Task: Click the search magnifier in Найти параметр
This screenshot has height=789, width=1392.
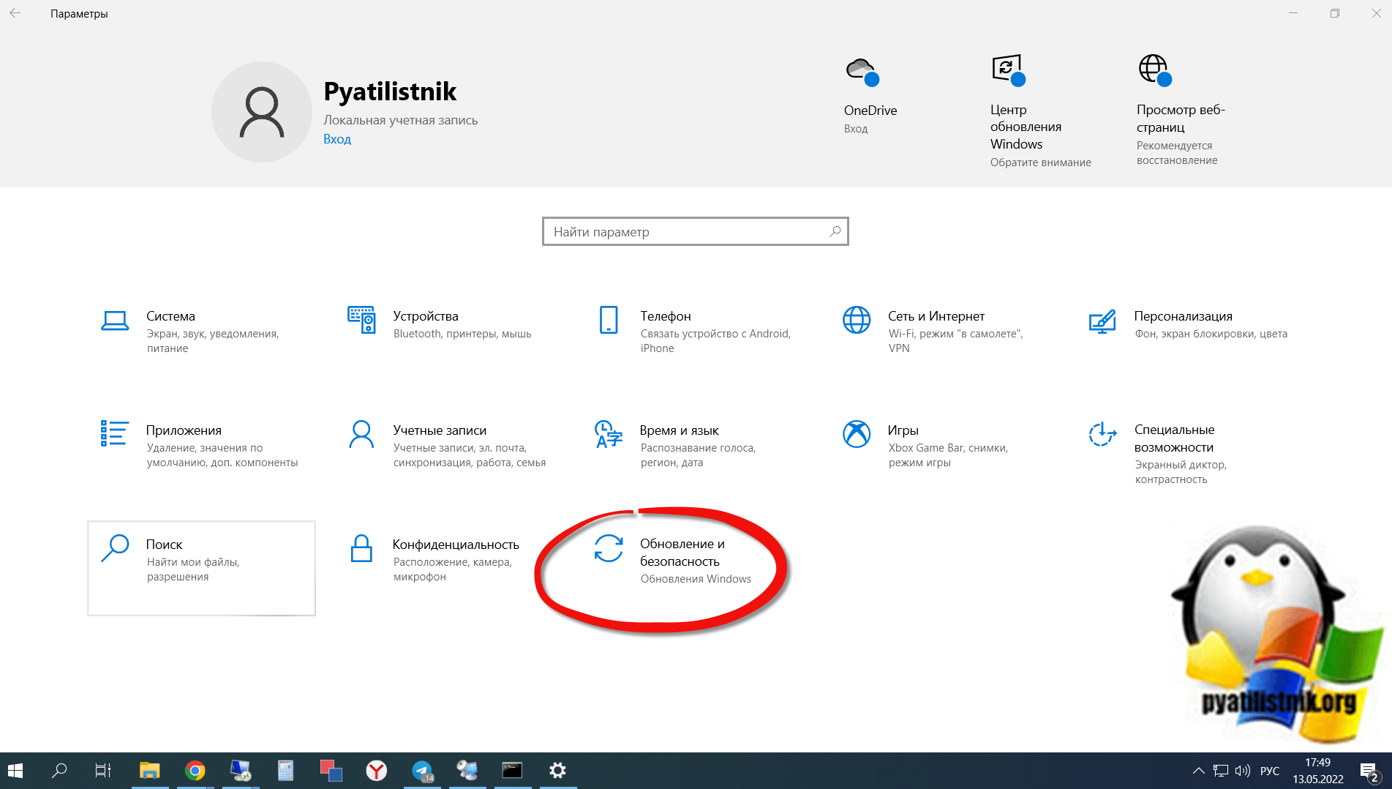Action: [835, 231]
